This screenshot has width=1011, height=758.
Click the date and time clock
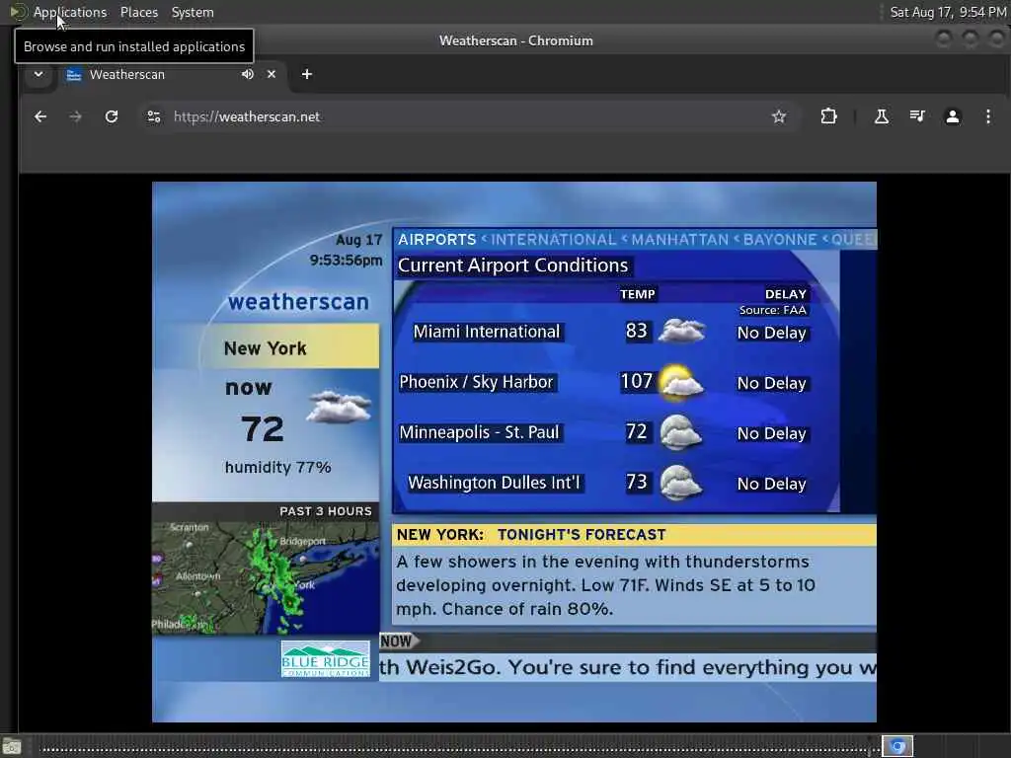tap(947, 12)
